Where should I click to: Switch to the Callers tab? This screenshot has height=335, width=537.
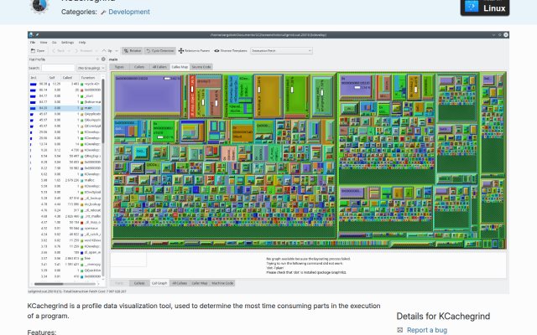coord(139,67)
